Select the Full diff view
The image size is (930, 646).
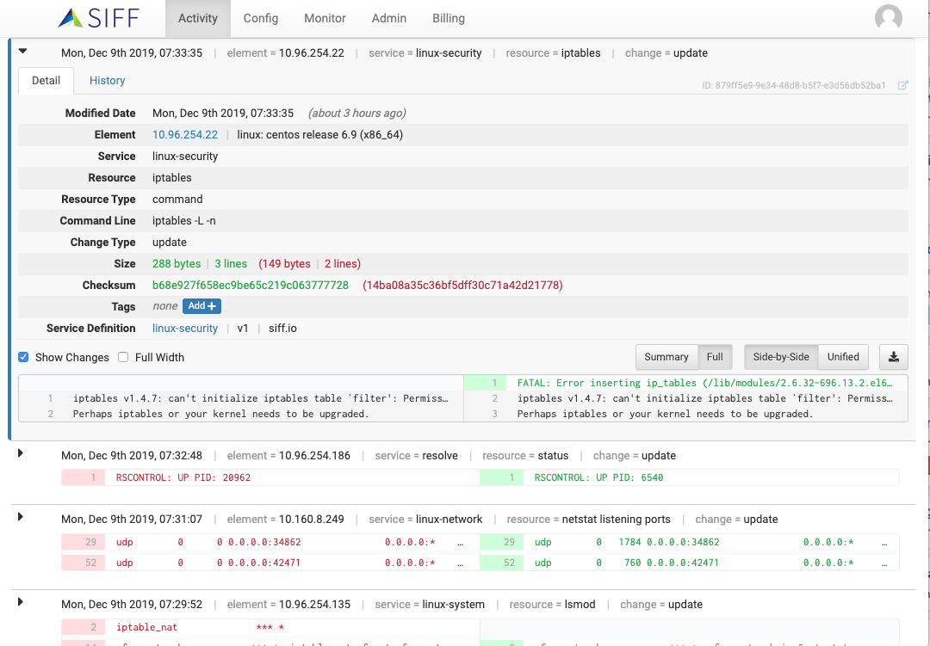pos(715,357)
